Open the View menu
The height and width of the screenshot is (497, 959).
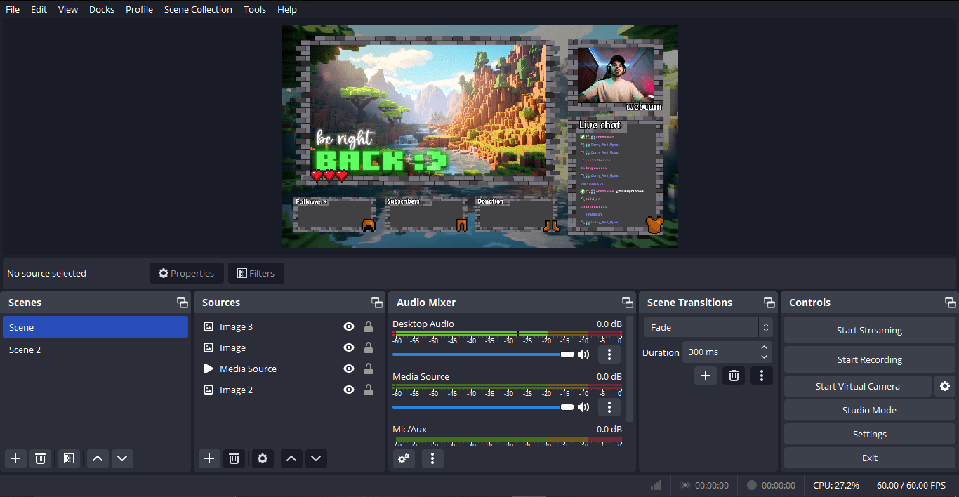68,9
